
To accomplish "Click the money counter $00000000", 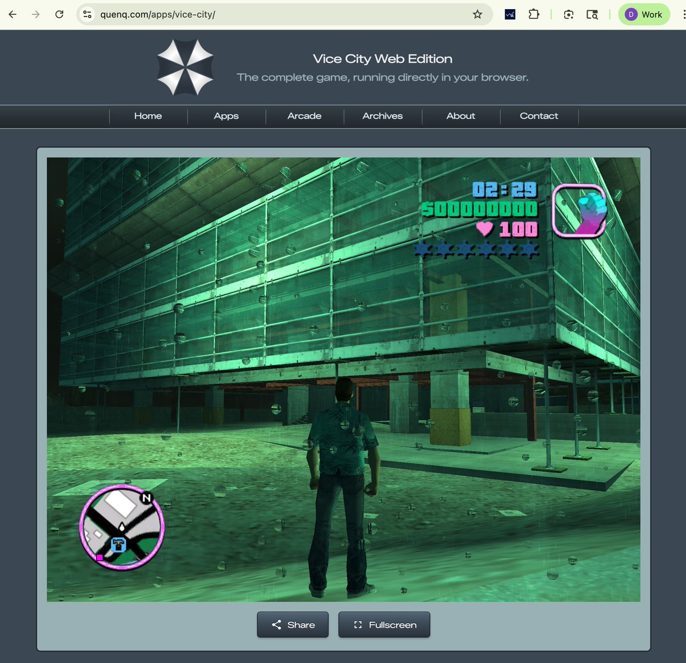I will (480, 209).
